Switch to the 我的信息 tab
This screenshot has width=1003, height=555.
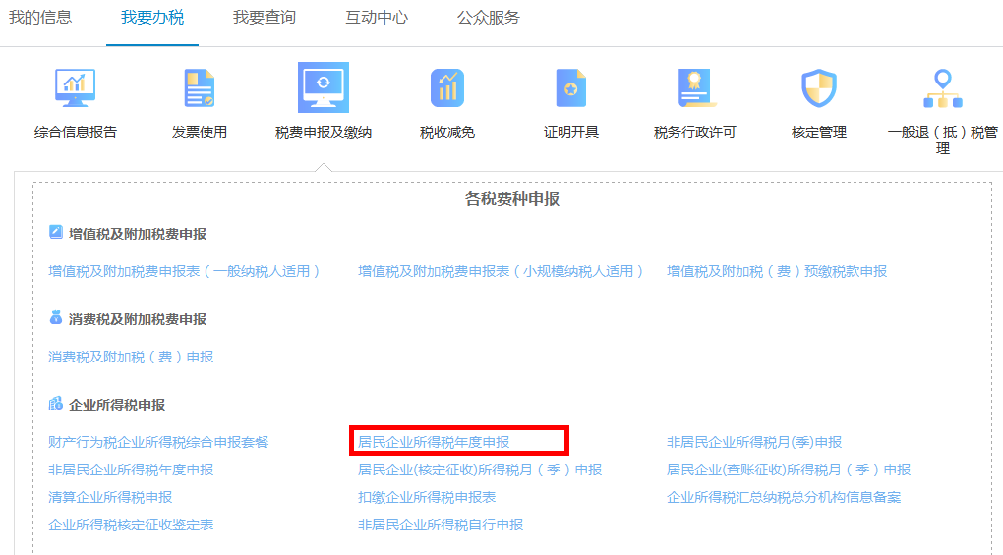point(39,18)
